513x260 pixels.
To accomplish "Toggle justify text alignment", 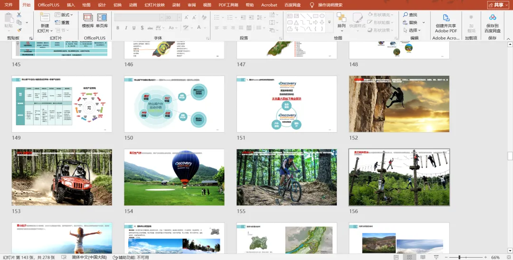I will click(241, 28).
